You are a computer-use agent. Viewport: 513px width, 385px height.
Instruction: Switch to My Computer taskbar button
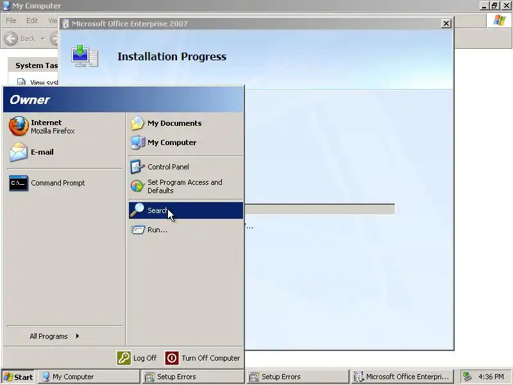click(x=88, y=377)
